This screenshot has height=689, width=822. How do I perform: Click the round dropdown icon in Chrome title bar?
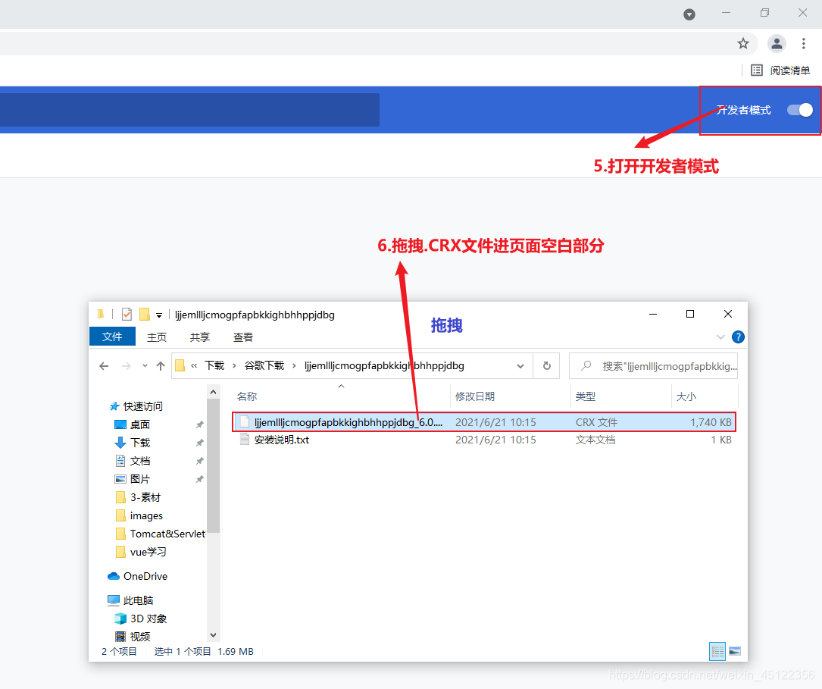(x=689, y=14)
